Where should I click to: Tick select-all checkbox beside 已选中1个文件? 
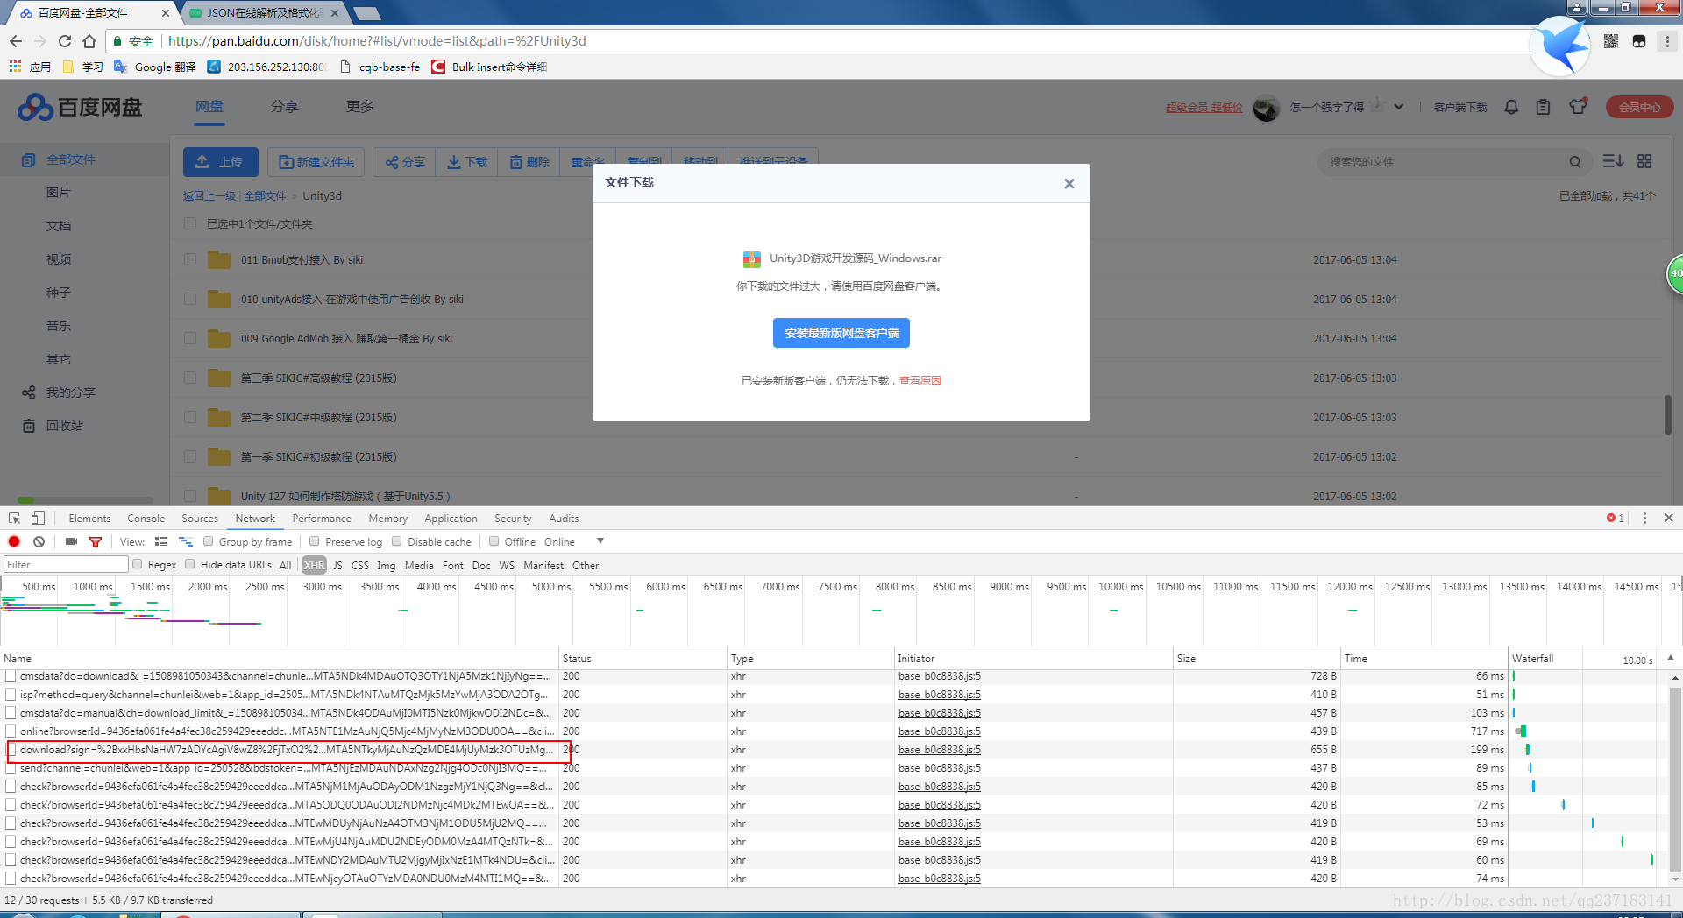point(190,223)
